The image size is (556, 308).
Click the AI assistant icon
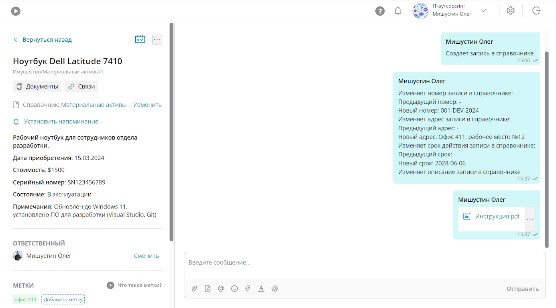pos(275,289)
